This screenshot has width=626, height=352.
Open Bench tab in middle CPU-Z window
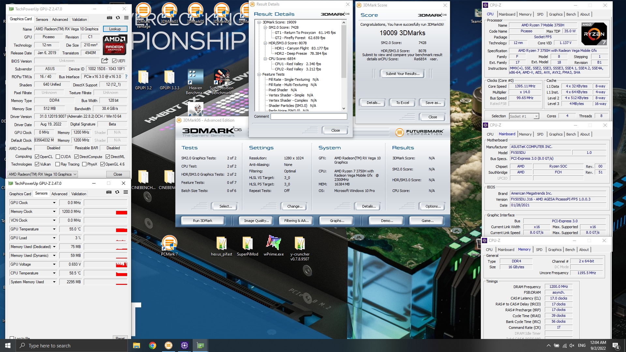pyautogui.click(x=571, y=134)
